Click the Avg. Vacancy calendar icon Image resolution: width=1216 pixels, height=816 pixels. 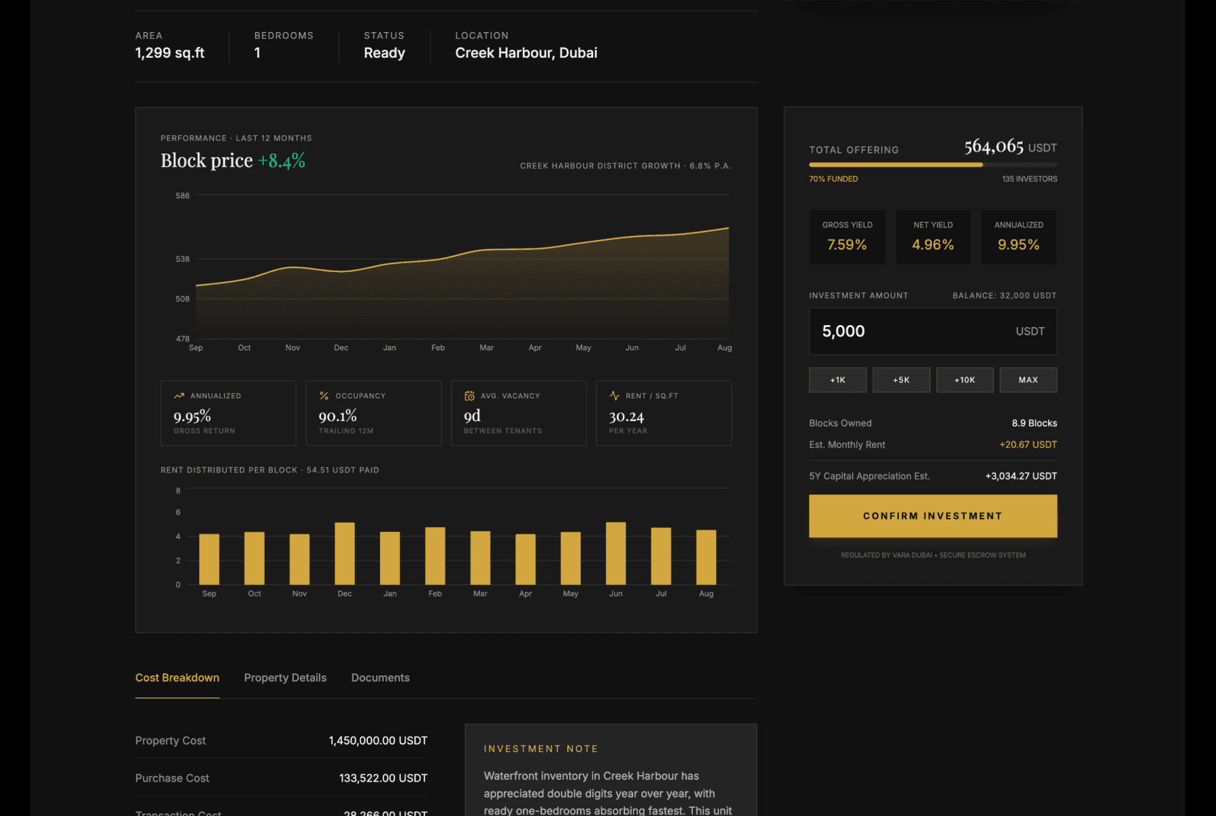pyautogui.click(x=469, y=396)
